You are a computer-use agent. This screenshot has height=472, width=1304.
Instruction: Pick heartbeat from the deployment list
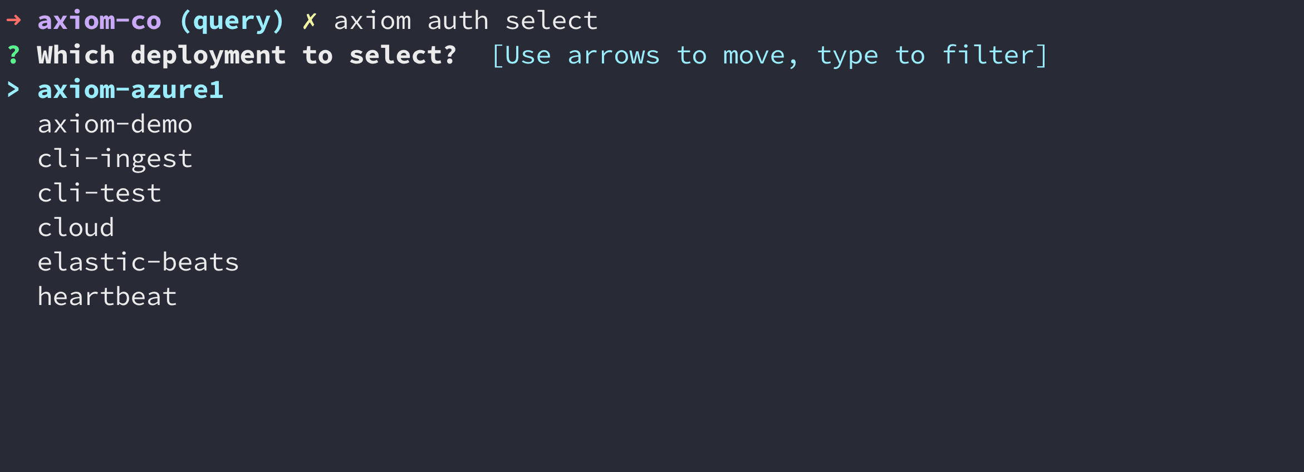107,297
